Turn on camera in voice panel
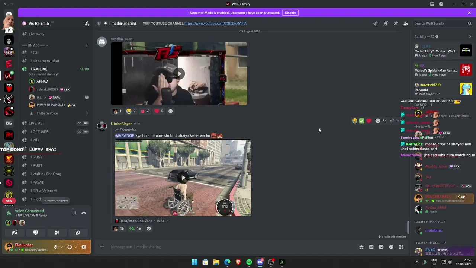Viewport: 476px width, 268px height. click(x=15, y=233)
